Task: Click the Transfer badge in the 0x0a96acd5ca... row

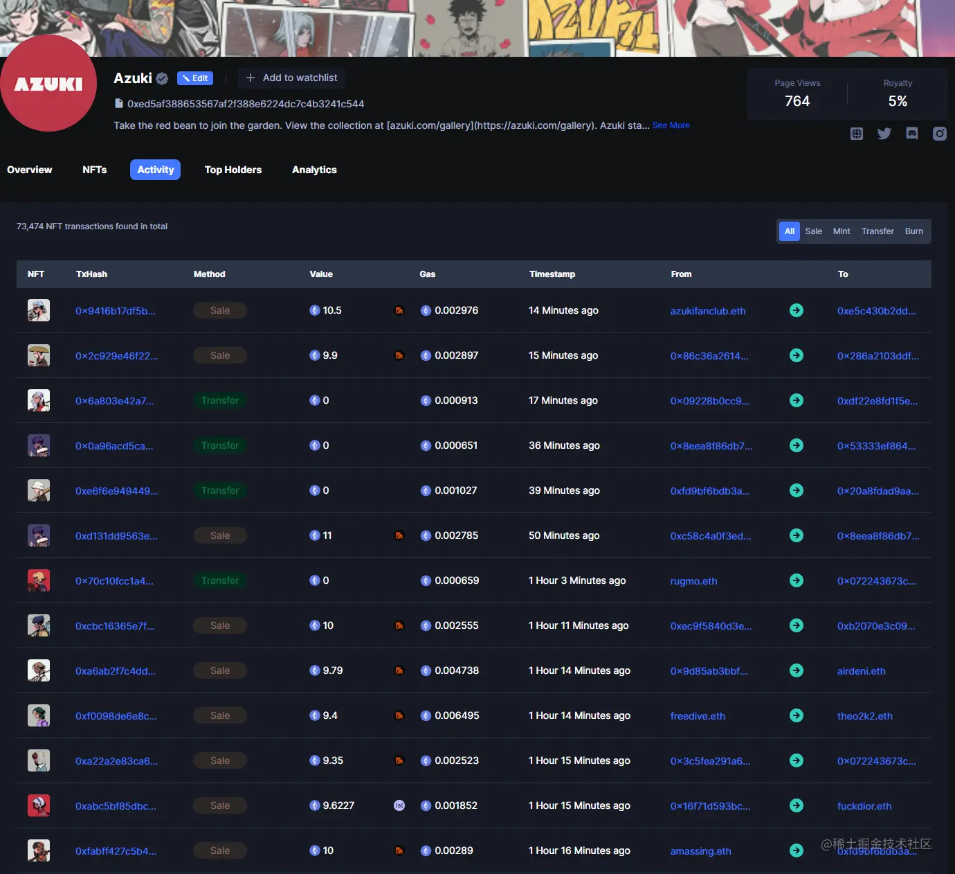Action: tap(220, 445)
